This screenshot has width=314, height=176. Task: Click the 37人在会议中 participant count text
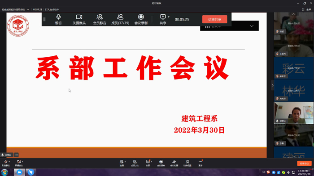point(52,9)
